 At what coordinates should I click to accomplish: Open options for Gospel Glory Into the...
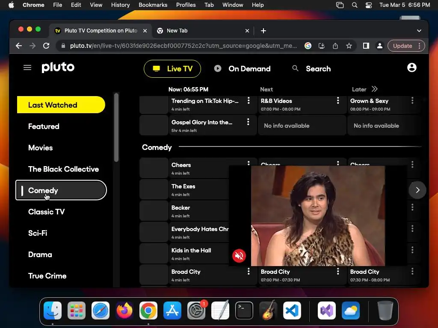tap(248, 122)
